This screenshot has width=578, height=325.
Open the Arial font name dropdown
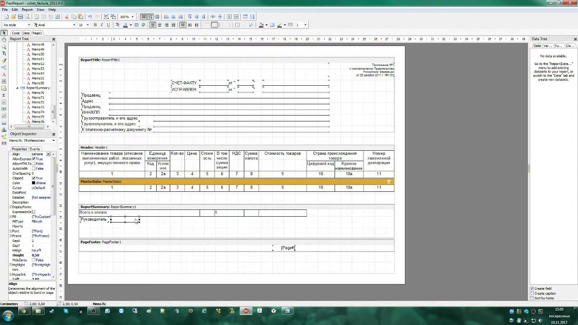tap(75, 25)
